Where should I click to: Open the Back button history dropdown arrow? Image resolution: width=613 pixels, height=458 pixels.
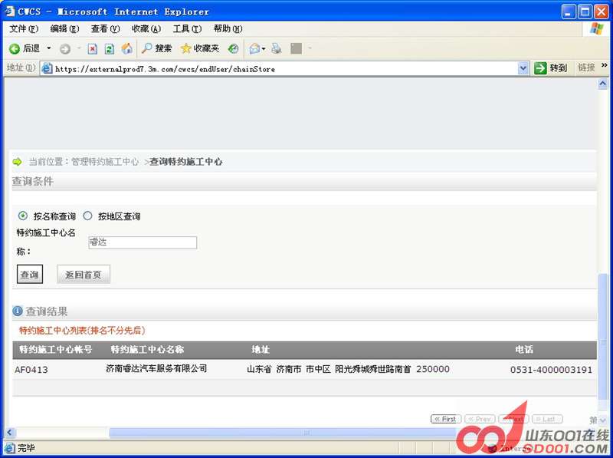click(49, 48)
